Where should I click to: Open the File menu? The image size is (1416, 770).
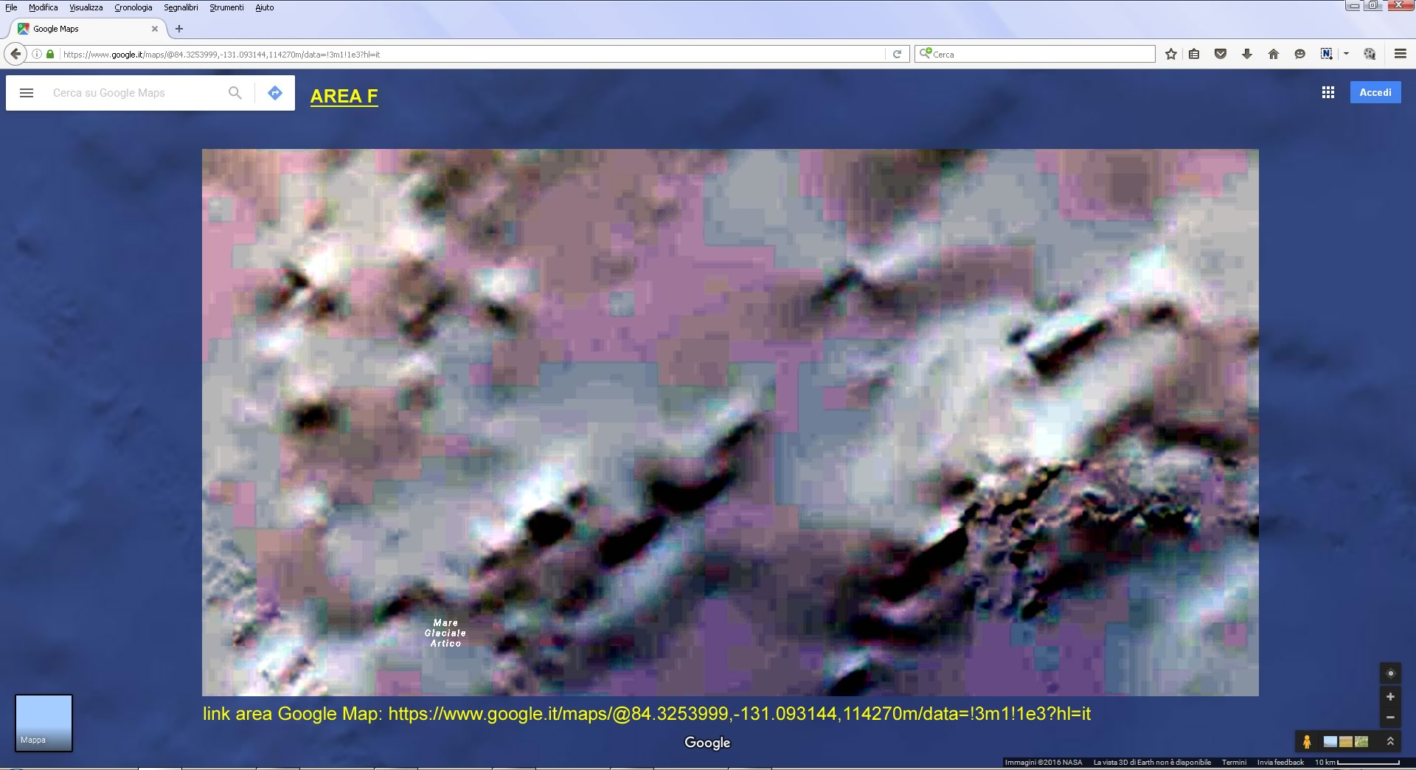pos(11,7)
